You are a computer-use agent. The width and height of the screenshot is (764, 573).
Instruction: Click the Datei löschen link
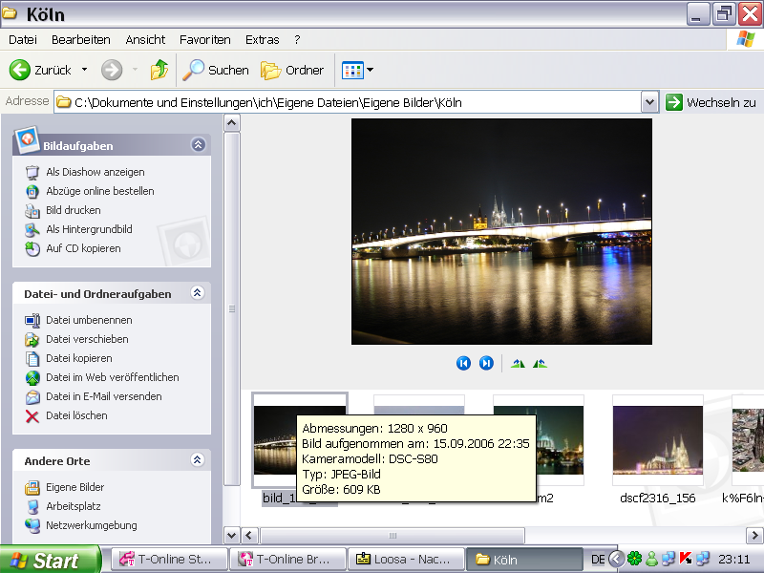(x=76, y=415)
